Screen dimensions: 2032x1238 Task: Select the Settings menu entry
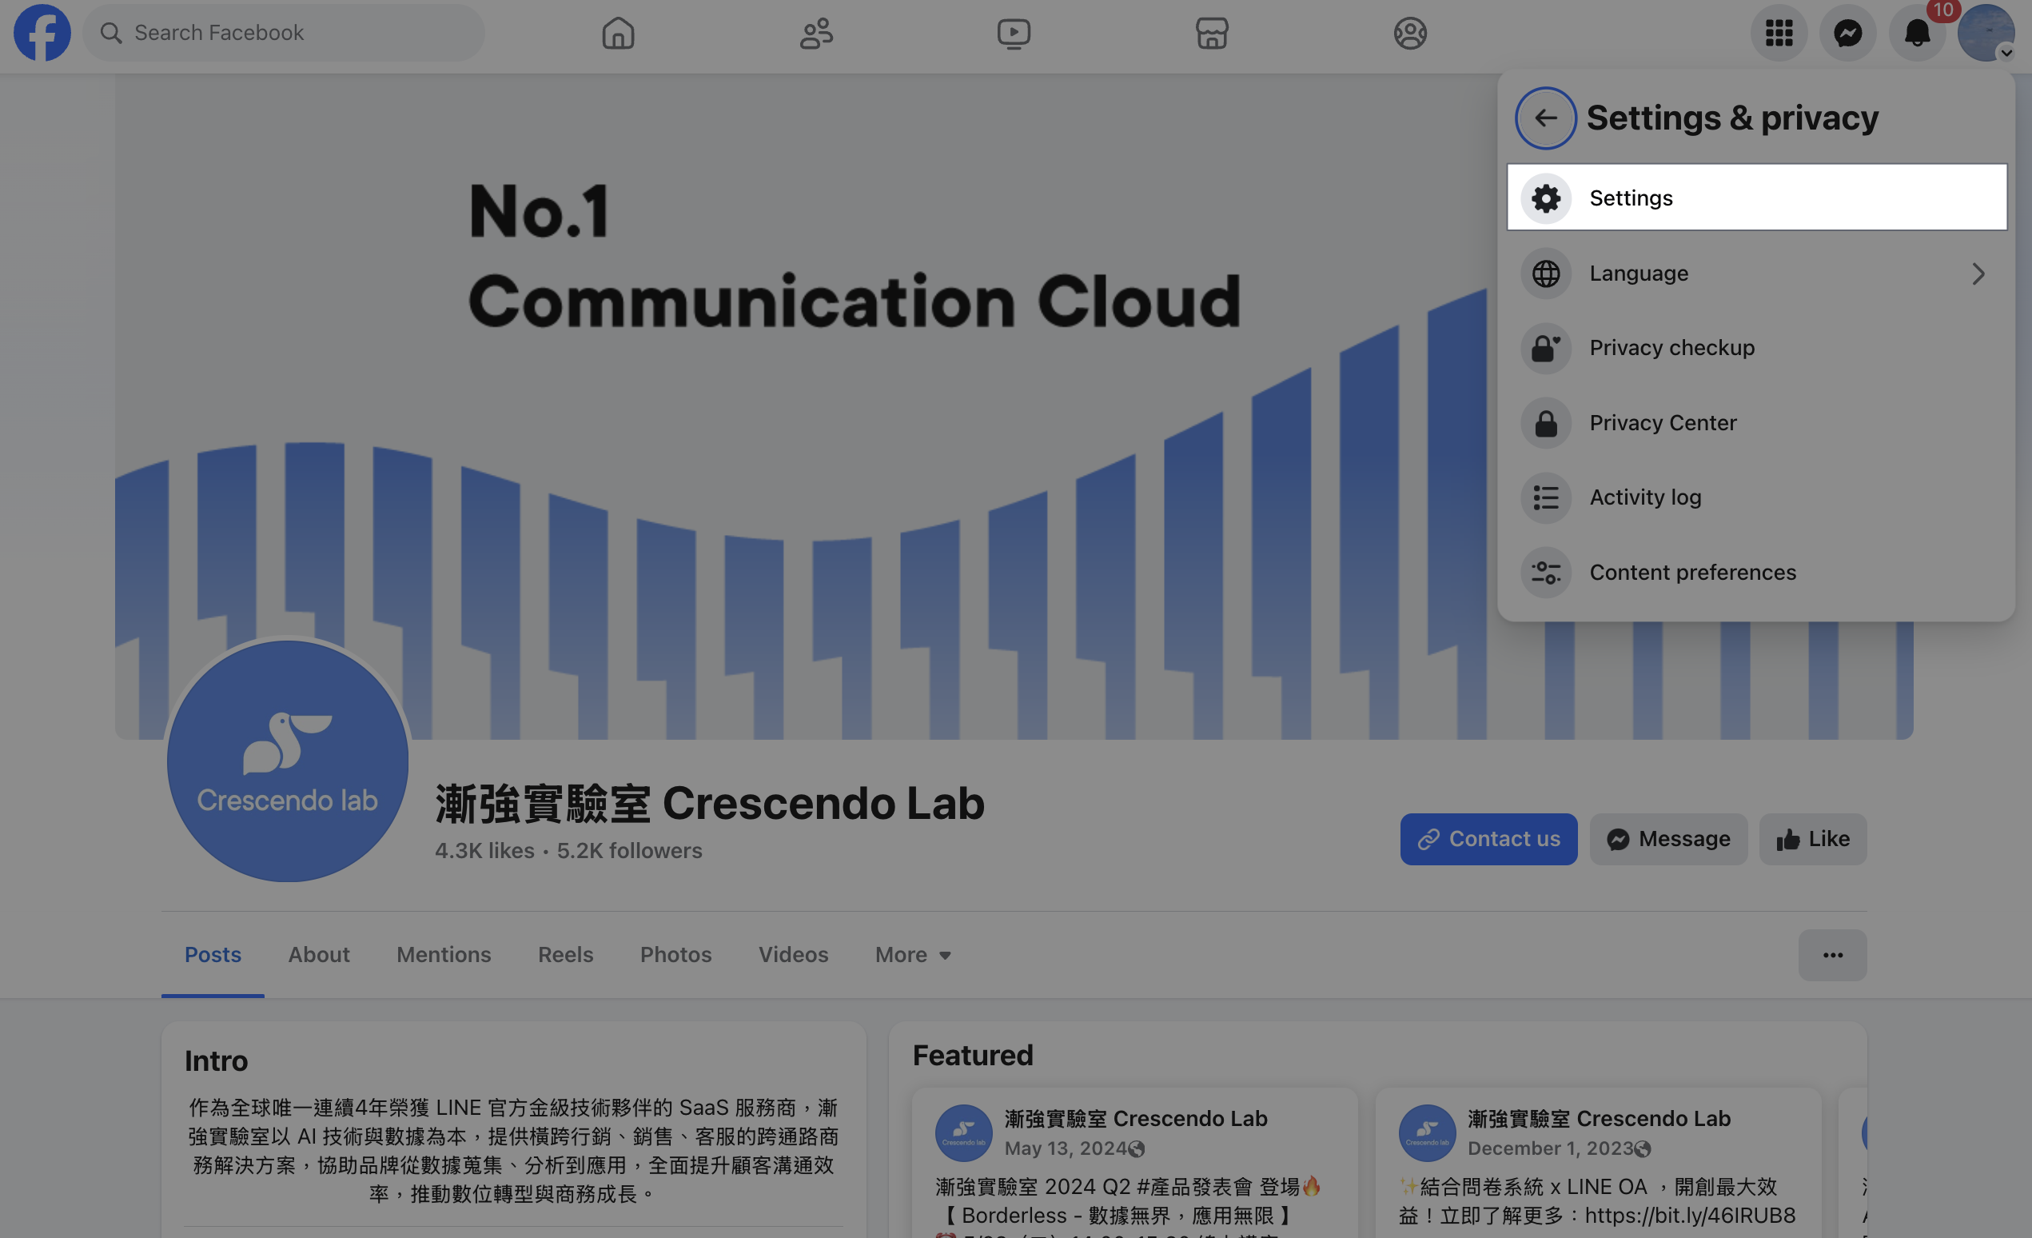pos(1756,198)
